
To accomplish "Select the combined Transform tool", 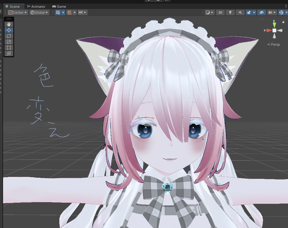I will coord(9,53).
